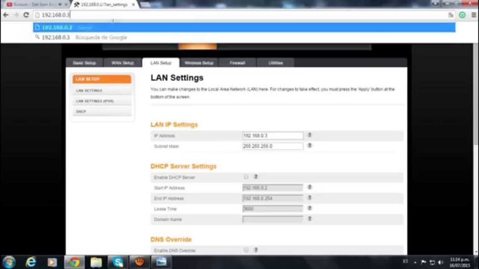Open Internet Explorer from the taskbar

(x=31, y=262)
